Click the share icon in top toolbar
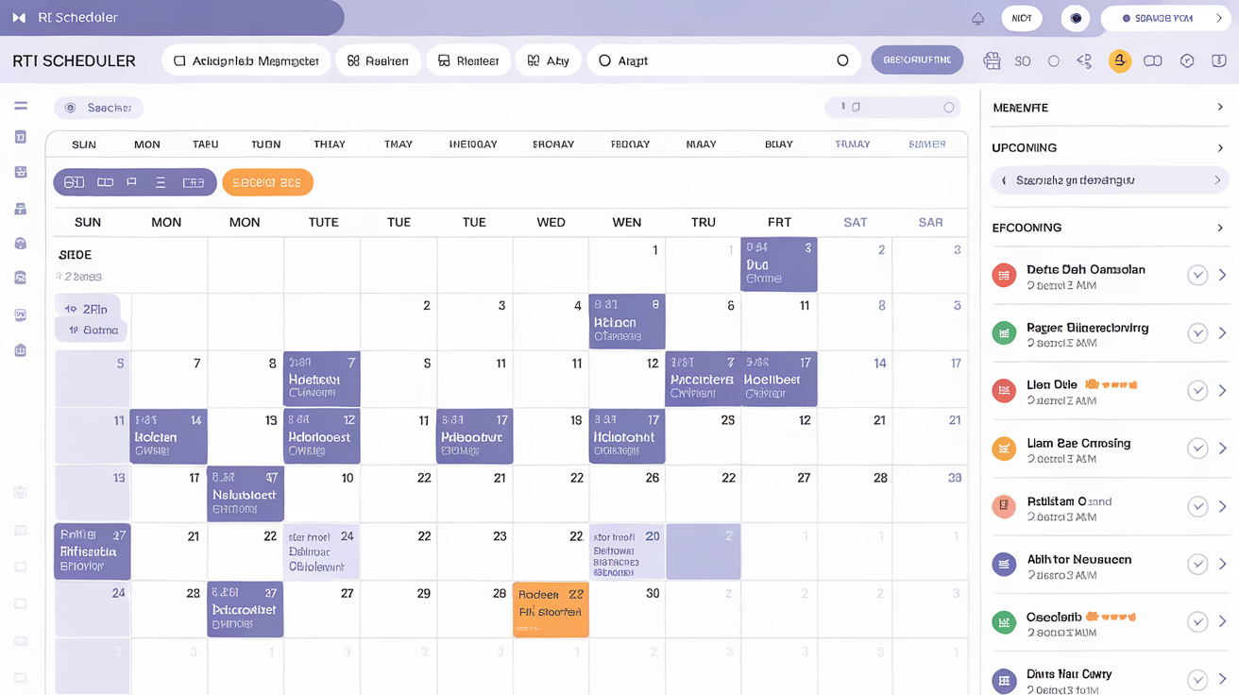This screenshot has height=695, width=1239. pos(1084,60)
